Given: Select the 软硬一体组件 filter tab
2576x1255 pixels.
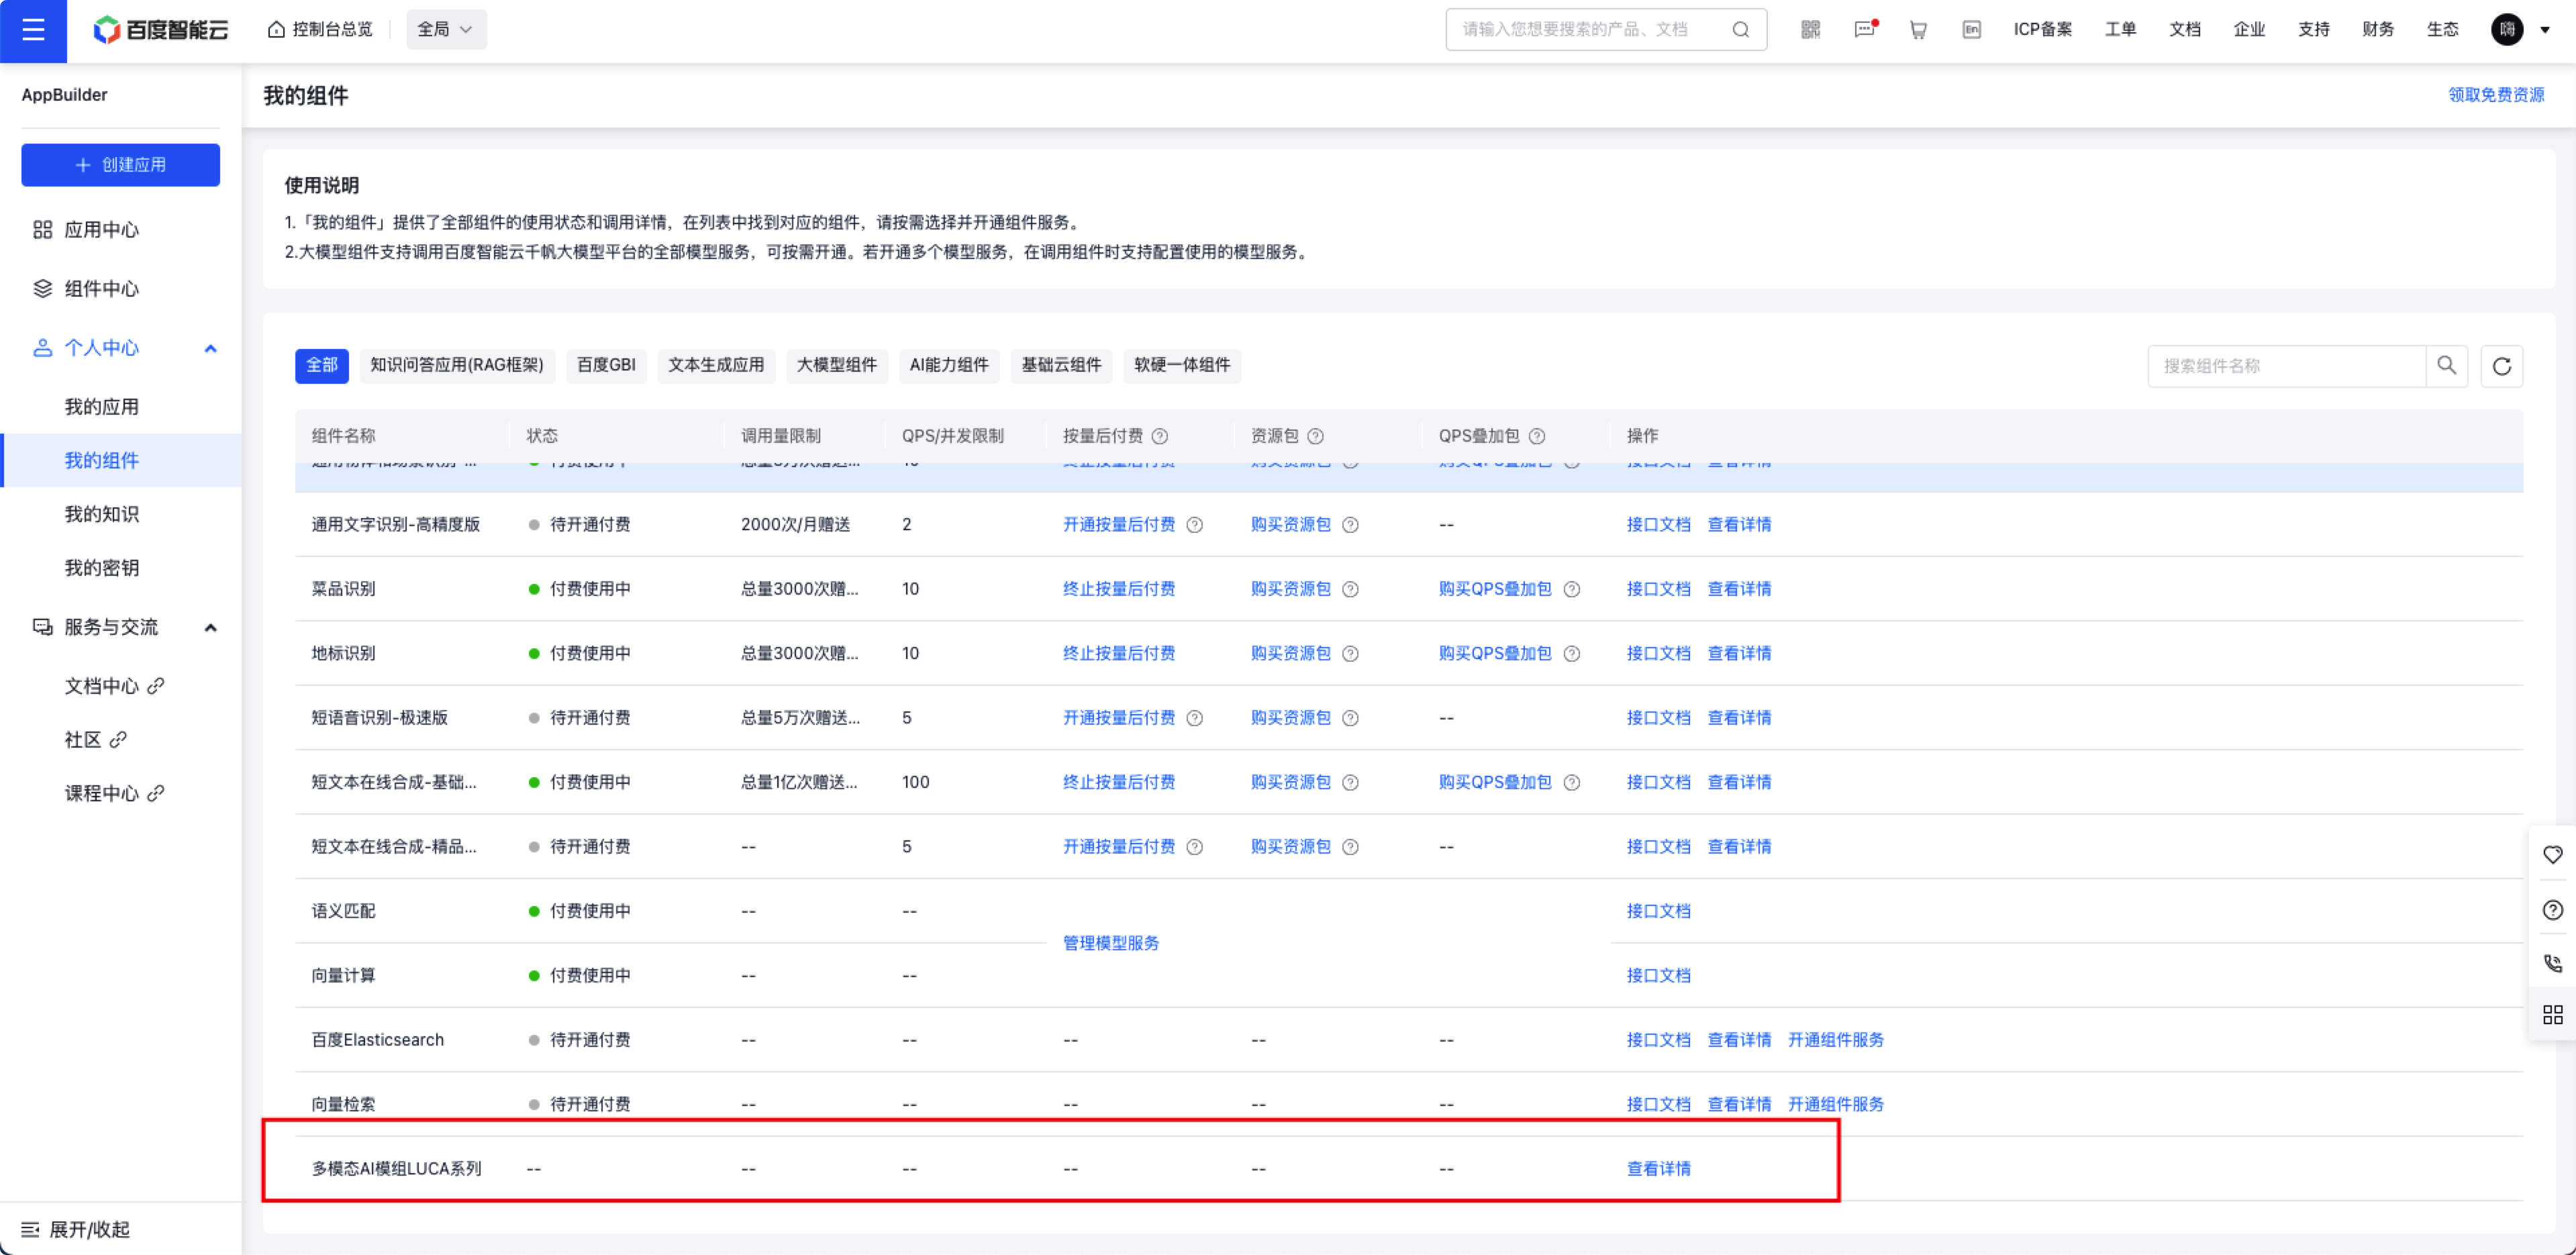Looking at the screenshot, I should click(1182, 365).
